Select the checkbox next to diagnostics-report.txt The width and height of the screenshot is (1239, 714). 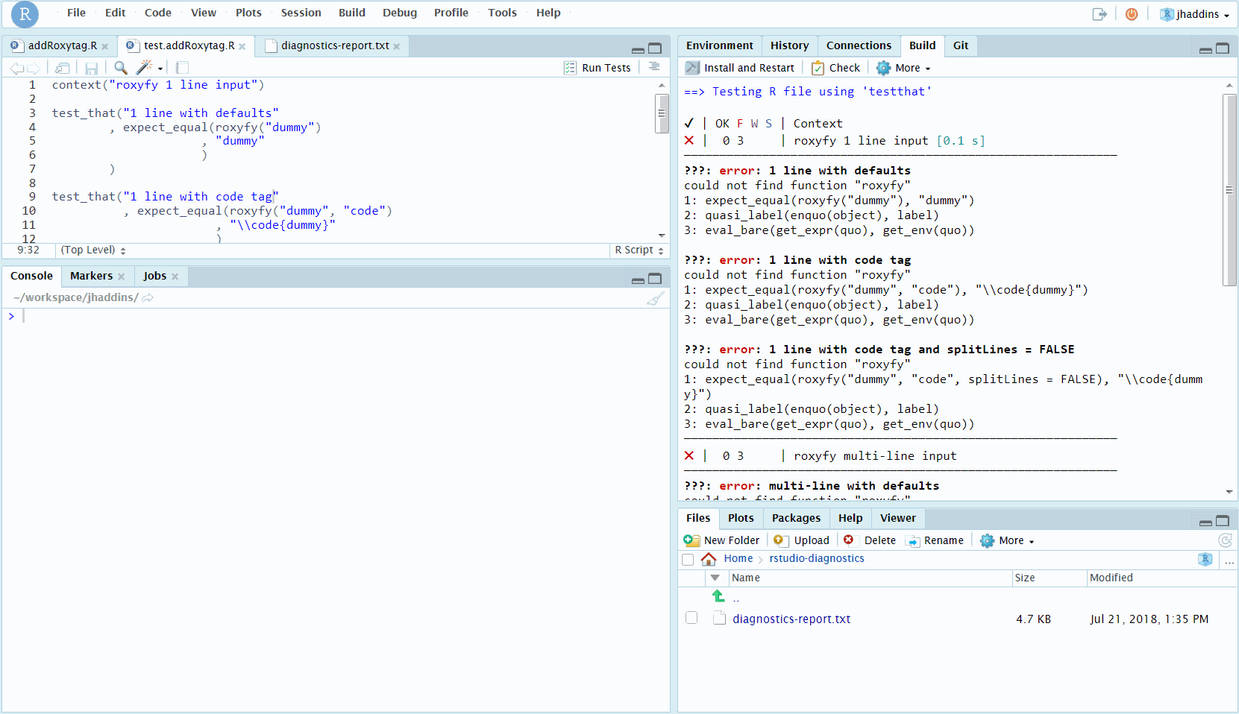tap(691, 618)
